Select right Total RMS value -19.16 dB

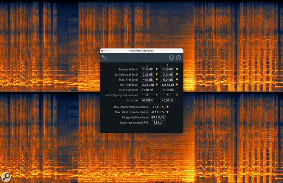click(x=168, y=90)
